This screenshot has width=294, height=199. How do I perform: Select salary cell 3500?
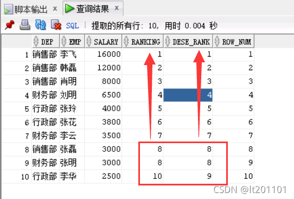(104, 136)
